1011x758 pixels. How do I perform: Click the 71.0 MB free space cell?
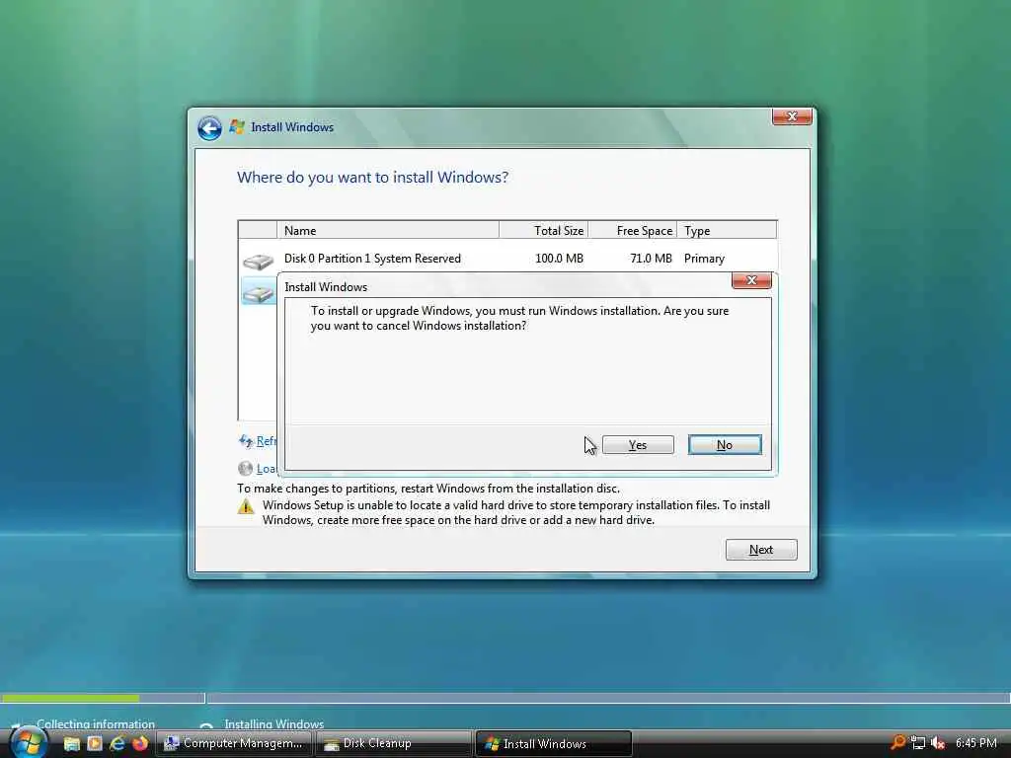(x=651, y=259)
